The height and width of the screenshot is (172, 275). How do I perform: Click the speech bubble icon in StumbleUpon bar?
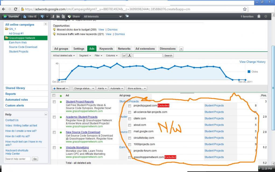point(127,16)
